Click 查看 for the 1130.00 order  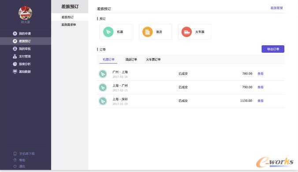(x=261, y=101)
